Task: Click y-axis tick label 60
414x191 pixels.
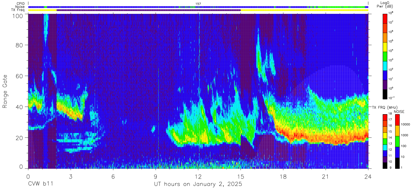Action: [20, 76]
